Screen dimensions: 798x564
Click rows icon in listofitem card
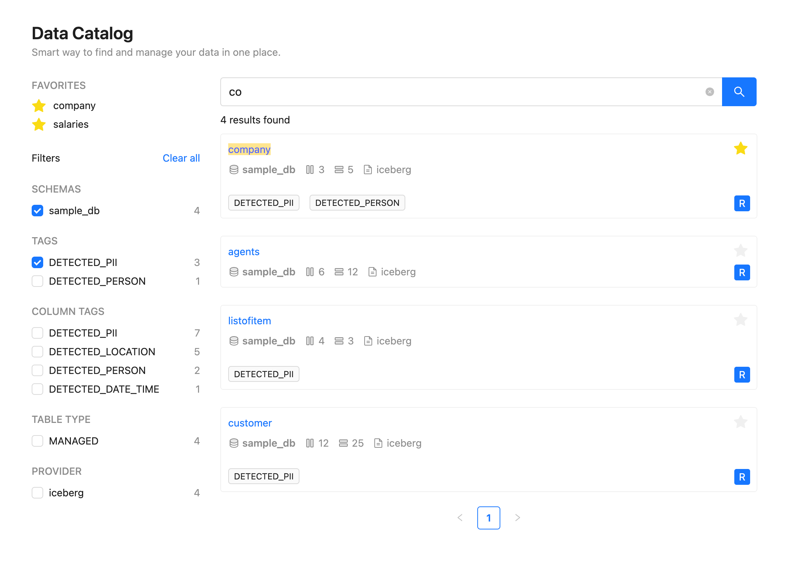(339, 341)
